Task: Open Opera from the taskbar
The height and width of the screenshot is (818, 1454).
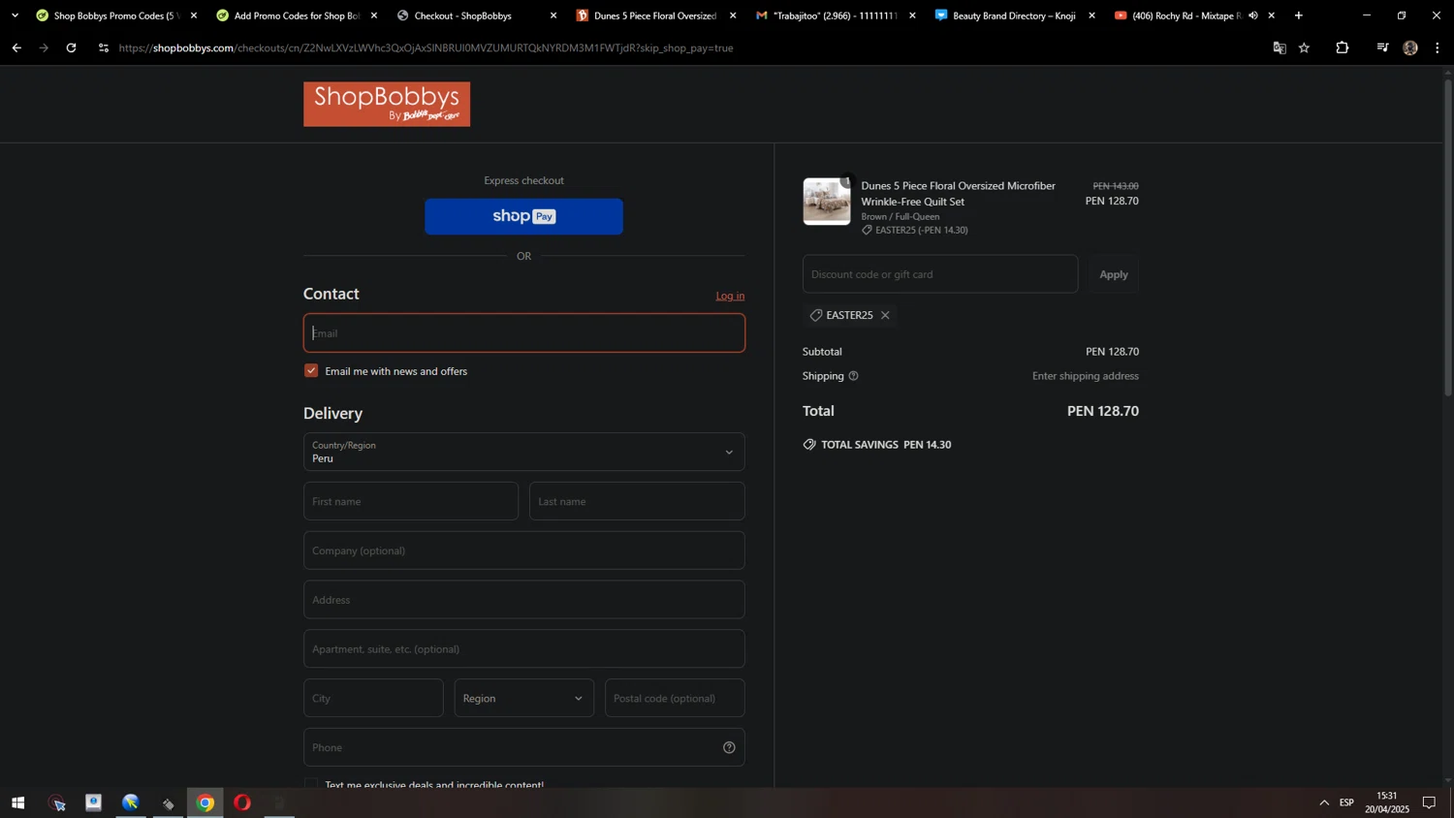Action: pos(242,802)
